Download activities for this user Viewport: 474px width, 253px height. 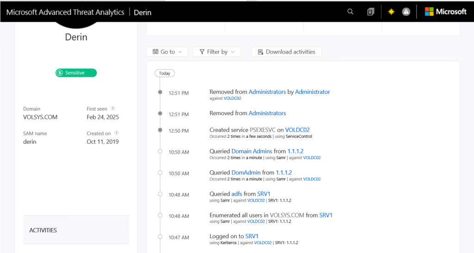point(286,52)
